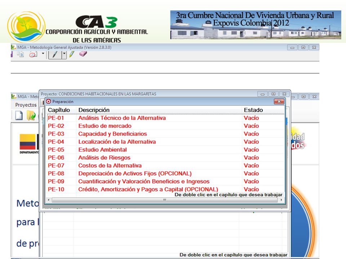This screenshot has width=346, height=259.
Task: Click the 'Análisis de Riesgos' description
Action: pyautogui.click(x=105, y=158)
